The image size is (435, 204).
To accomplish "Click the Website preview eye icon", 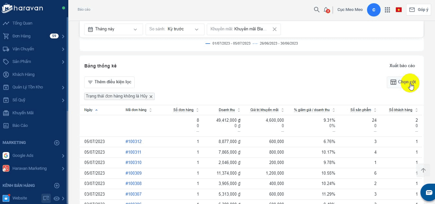I will [x=57, y=198].
